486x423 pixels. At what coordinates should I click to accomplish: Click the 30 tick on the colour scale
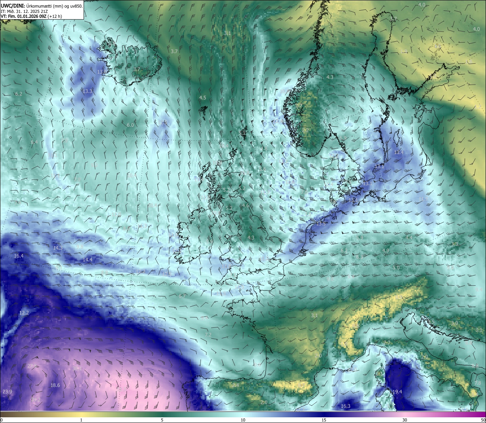[405, 420]
